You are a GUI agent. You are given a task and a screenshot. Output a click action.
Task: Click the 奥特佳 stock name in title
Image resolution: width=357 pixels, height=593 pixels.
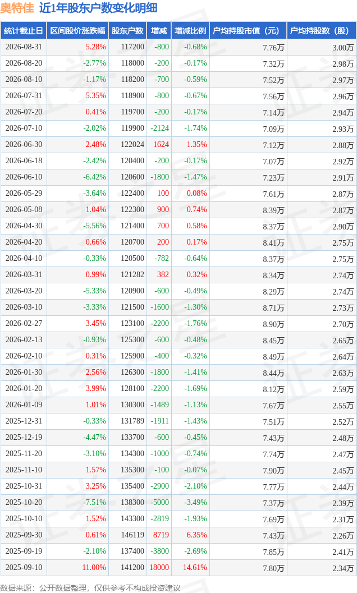(17, 8)
